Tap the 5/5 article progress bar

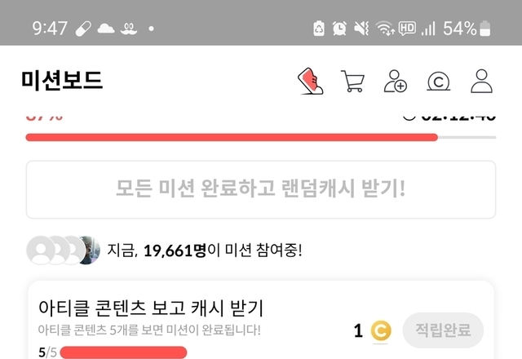pyautogui.click(x=123, y=352)
